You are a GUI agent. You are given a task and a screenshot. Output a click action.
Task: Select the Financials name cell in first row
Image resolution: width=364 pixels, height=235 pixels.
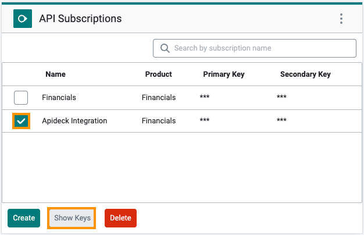59,98
